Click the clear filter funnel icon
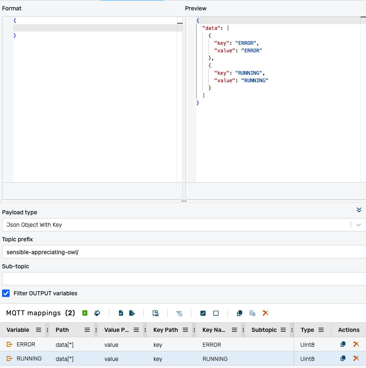This screenshot has width=366, height=368. (x=179, y=313)
